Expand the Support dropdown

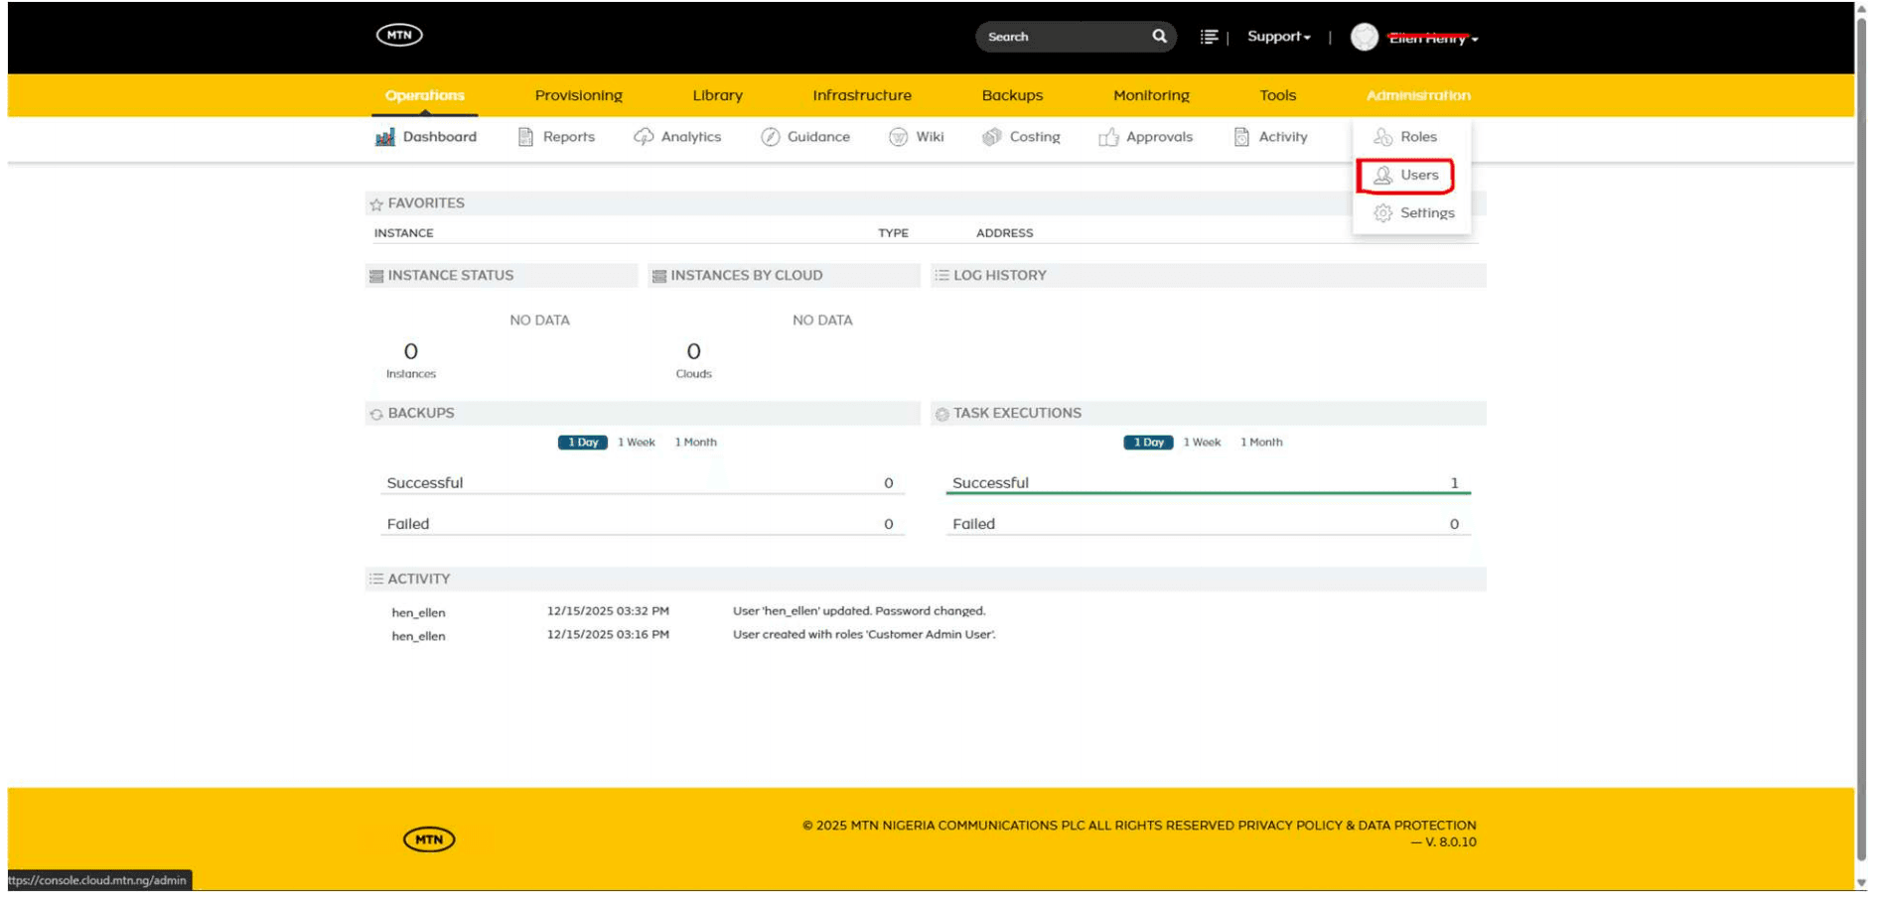(x=1278, y=37)
